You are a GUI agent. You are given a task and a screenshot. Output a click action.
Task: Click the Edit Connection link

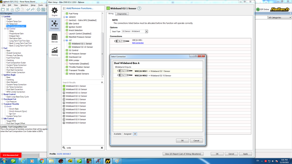tap(138, 43)
